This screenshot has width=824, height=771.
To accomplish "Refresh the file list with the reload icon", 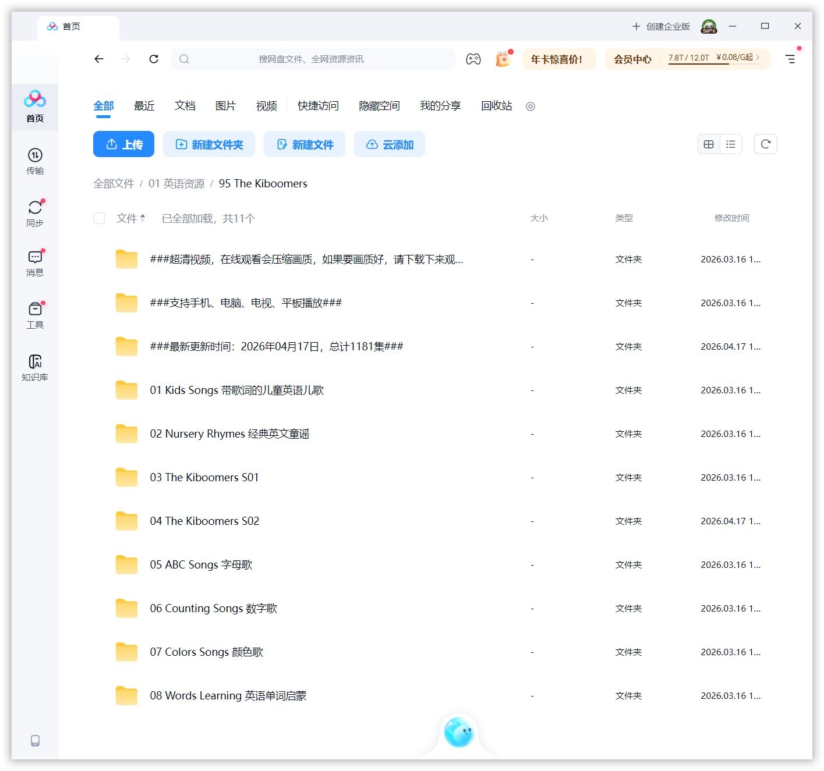I will 766,144.
